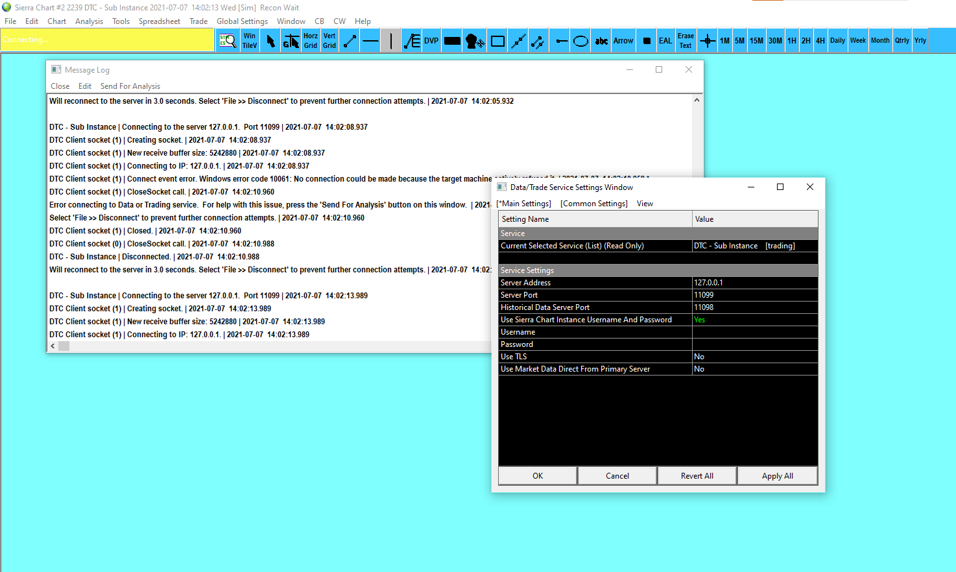This screenshot has height=572, width=956.
Task: Open the Chart menu
Action: [56, 21]
